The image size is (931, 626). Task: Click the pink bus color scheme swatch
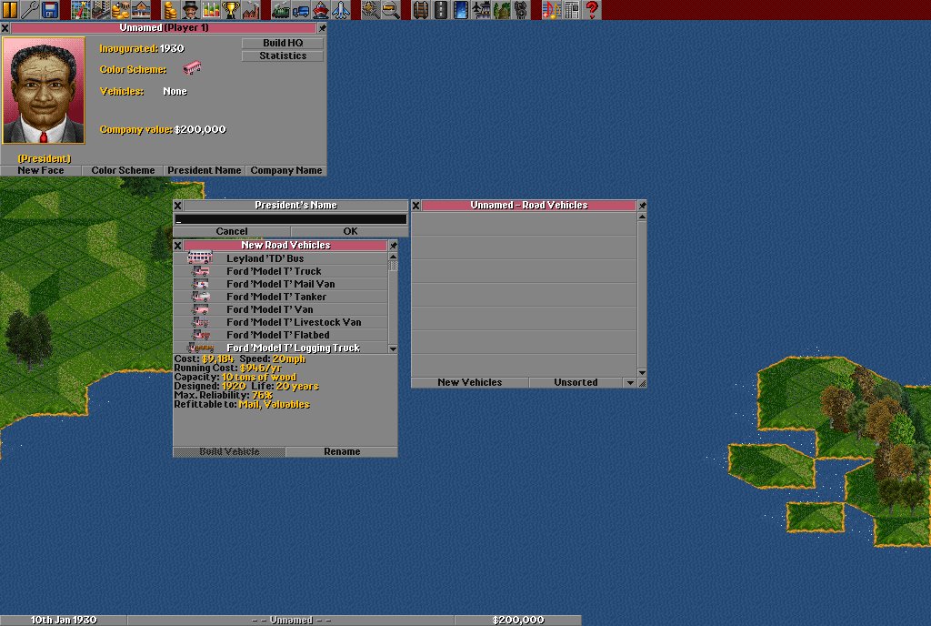[192, 68]
